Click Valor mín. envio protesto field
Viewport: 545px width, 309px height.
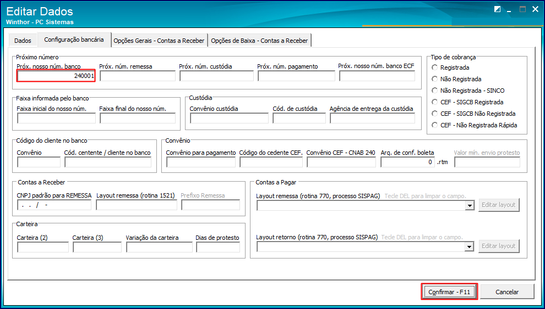[x=487, y=162]
